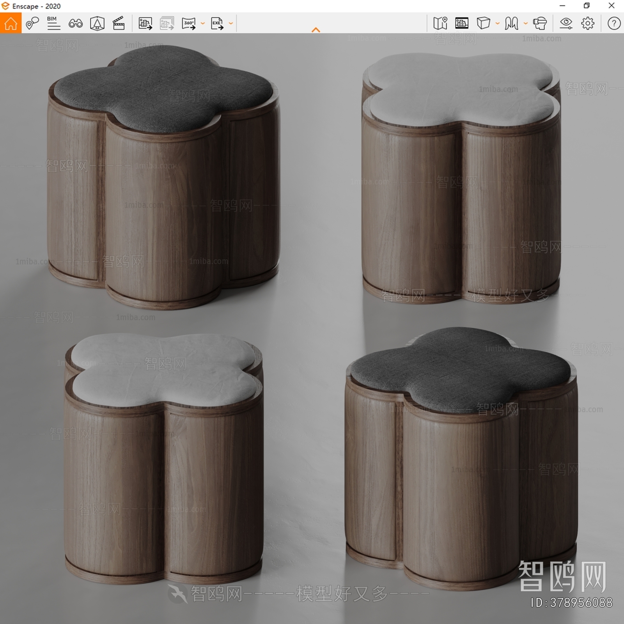Click the dark-cushion stool at bottom right

point(461,458)
